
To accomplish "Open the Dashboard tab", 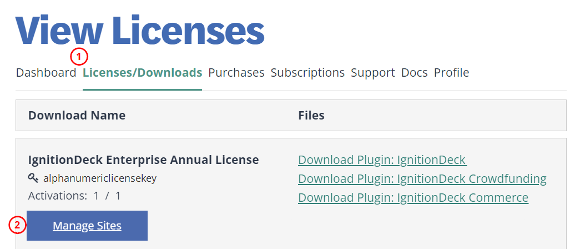I will point(46,73).
